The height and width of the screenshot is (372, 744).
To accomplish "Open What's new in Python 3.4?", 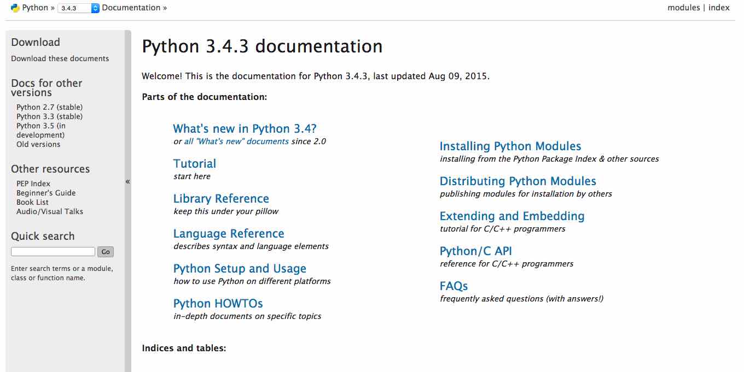I will (x=245, y=129).
